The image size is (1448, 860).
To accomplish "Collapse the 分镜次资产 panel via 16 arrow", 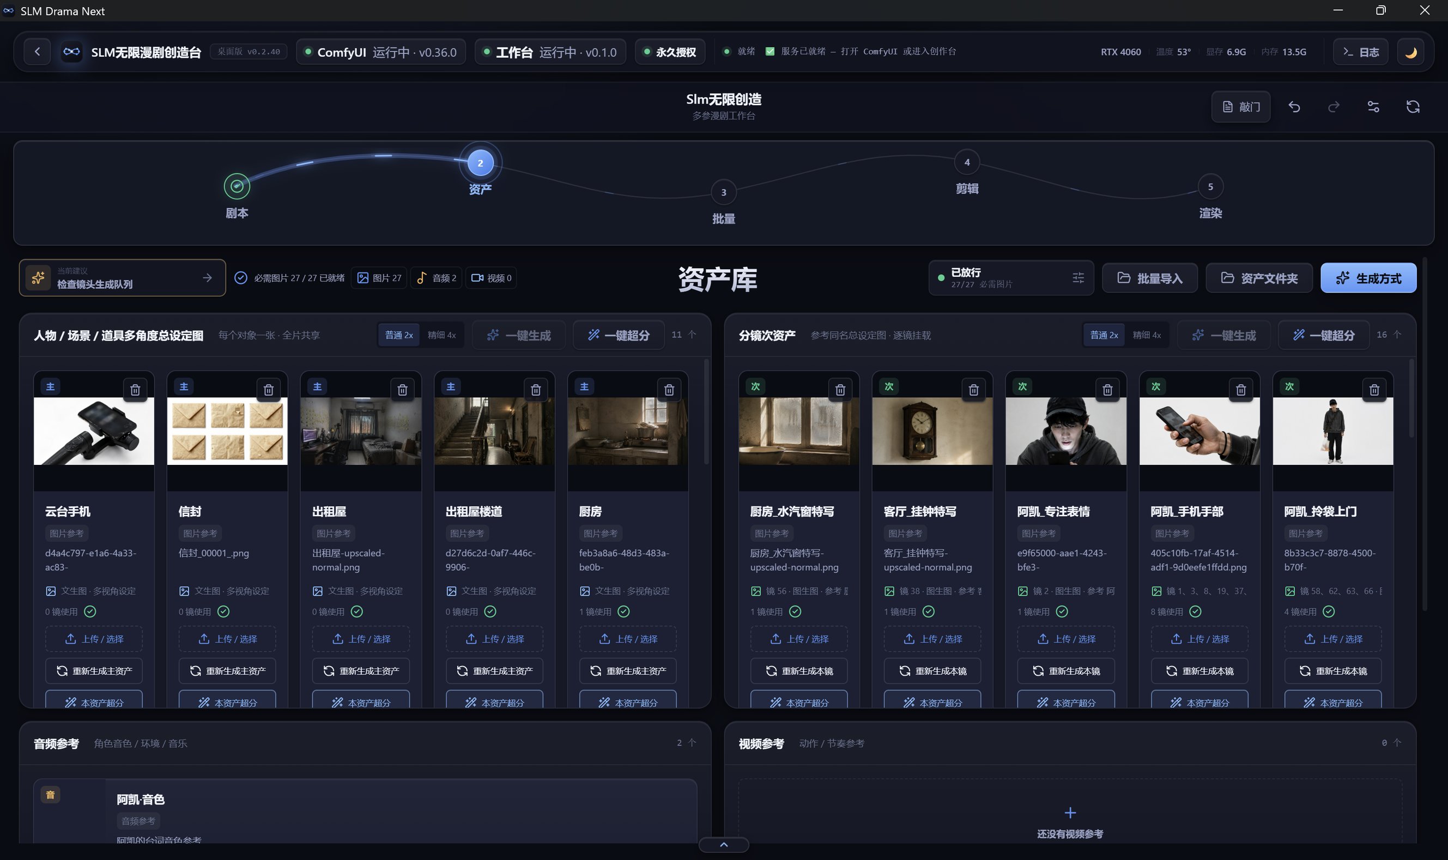I will pos(1397,335).
